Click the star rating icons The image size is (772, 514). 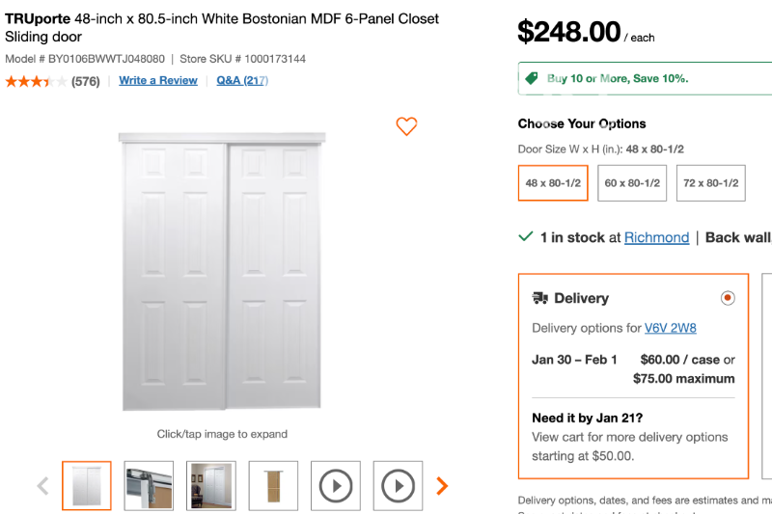pos(36,81)
